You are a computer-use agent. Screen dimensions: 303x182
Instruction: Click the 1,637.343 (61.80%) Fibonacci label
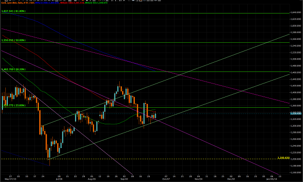point(14,11)
